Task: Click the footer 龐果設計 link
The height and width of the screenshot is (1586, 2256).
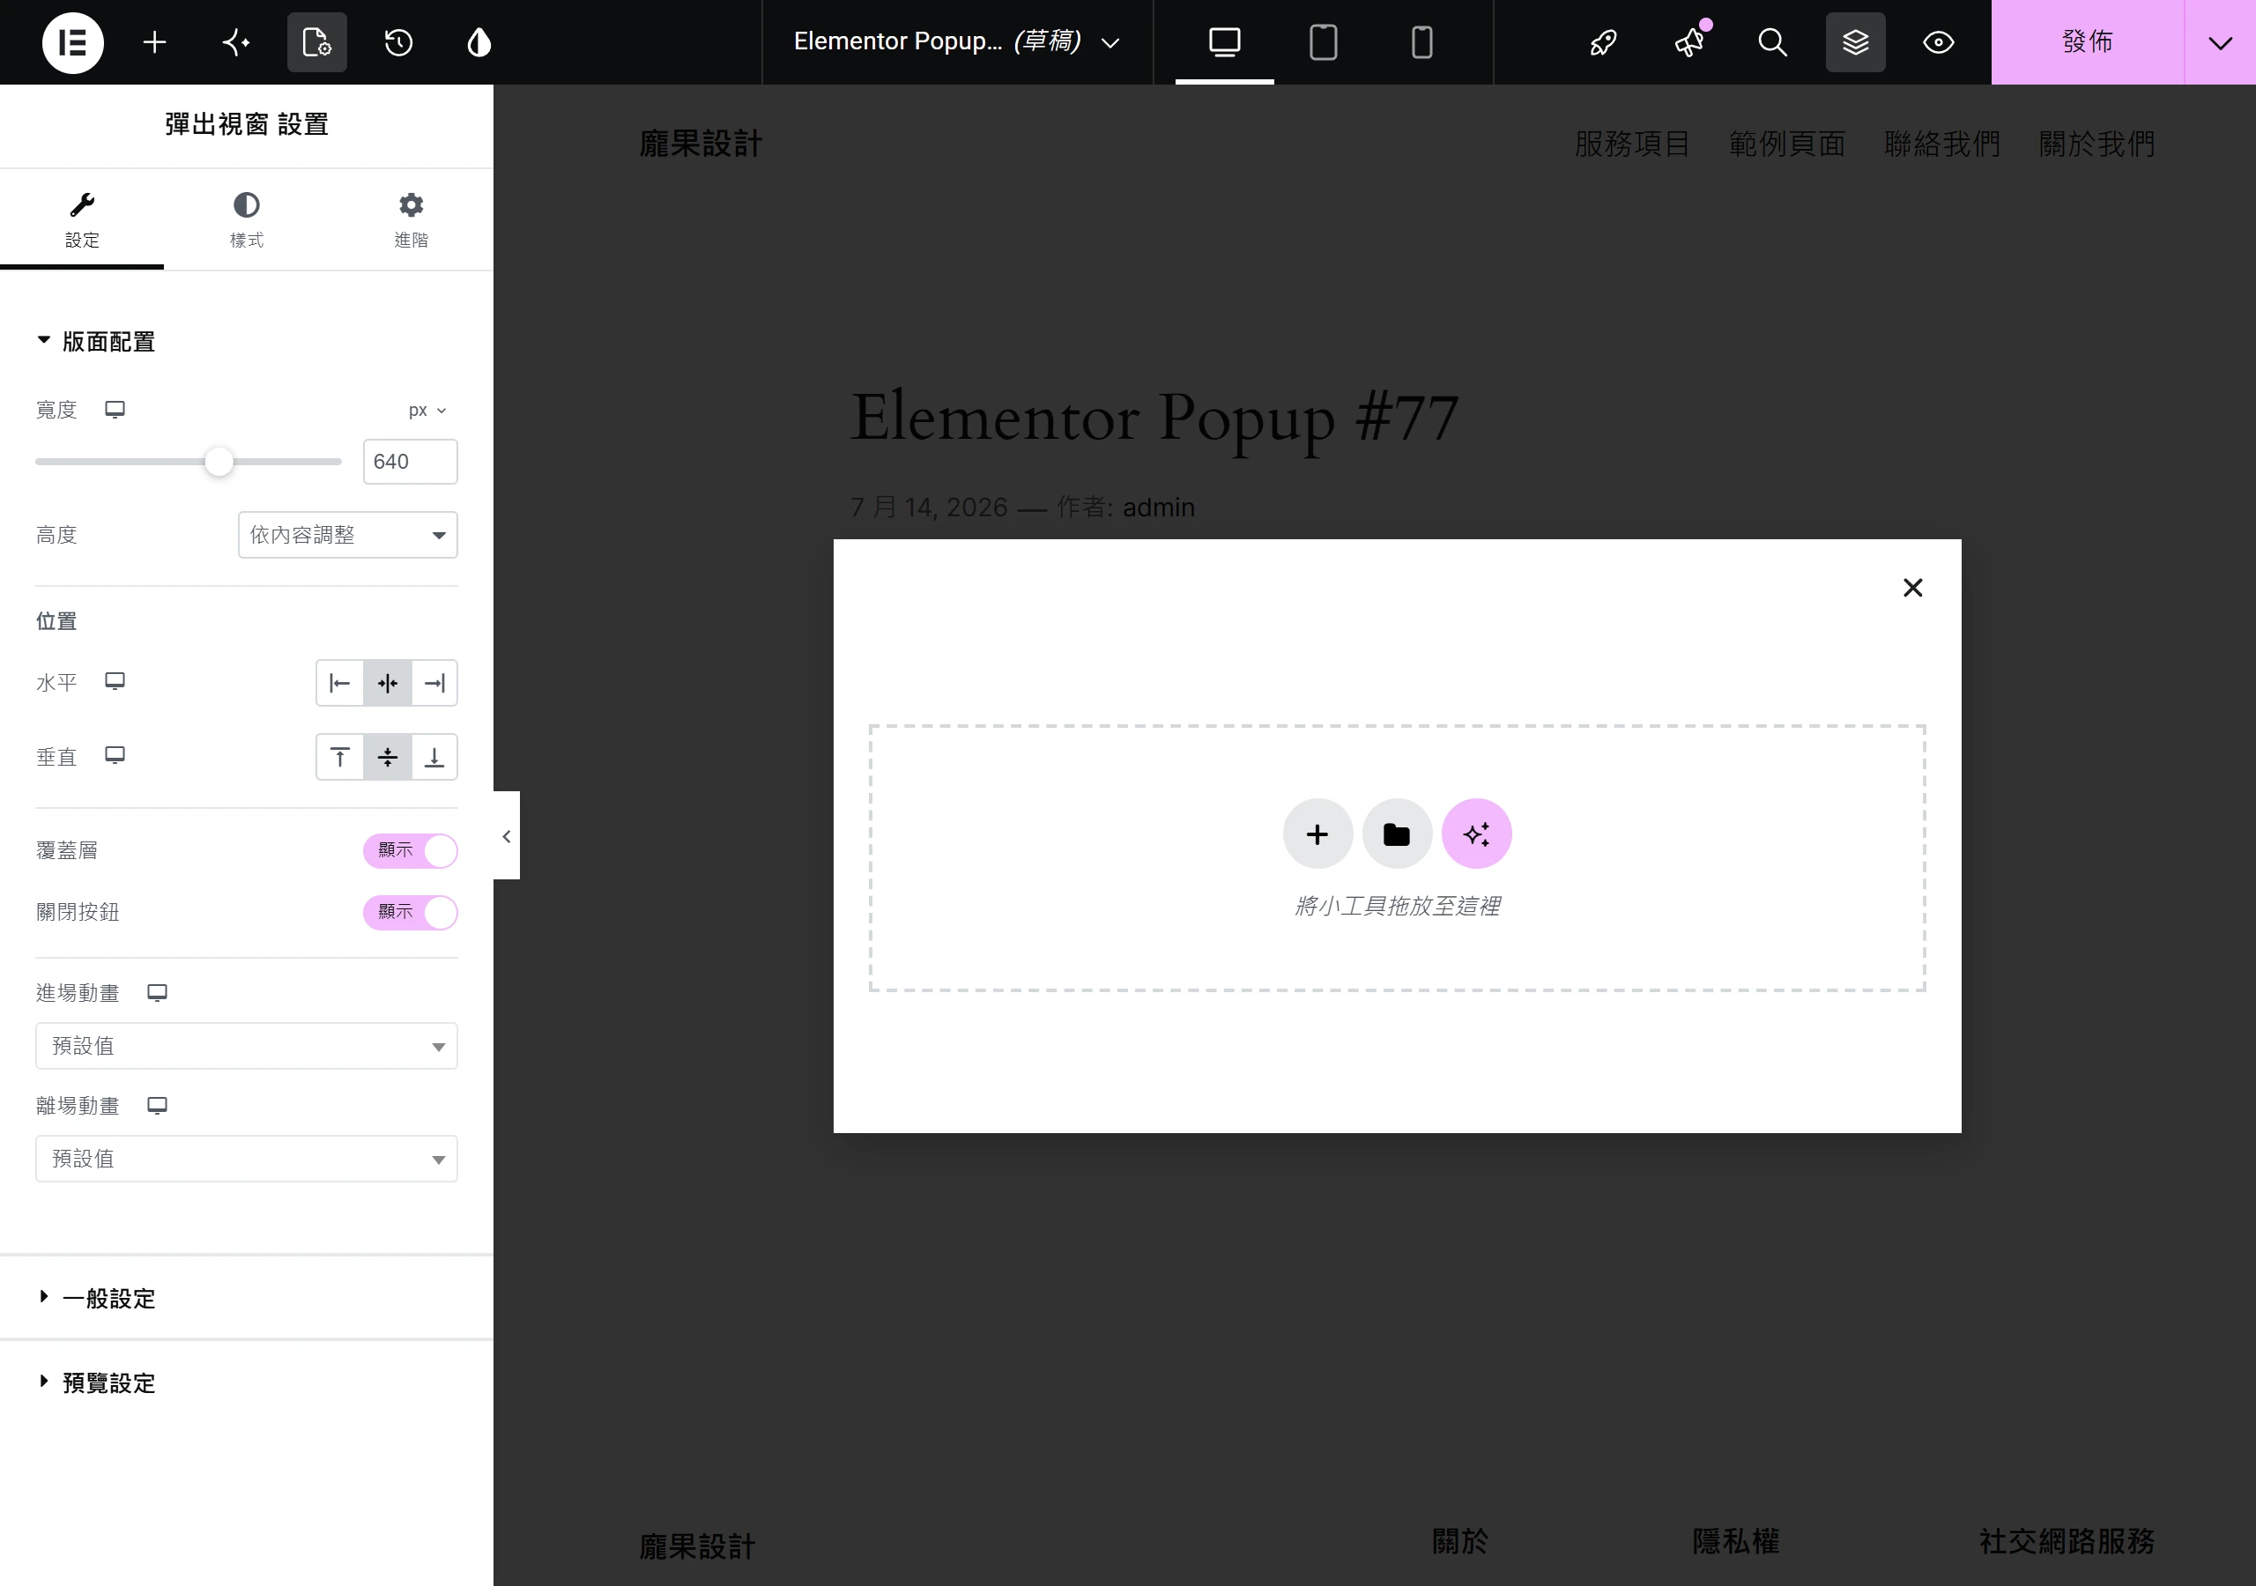Action: click(x=698, y=1546)
